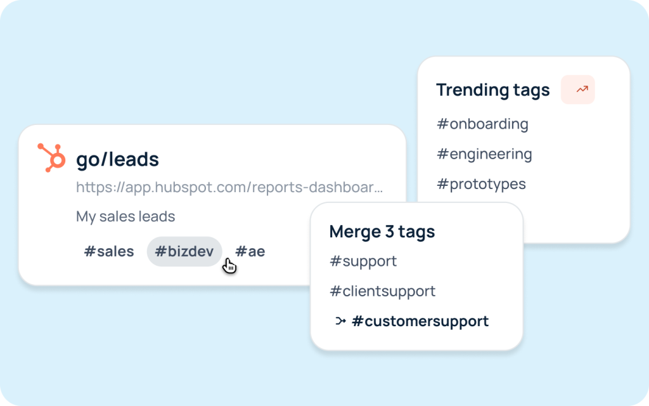The height and width of the screenshot is (406, 649).
Task: Click the merge arrow icon beside #customersupport
Action: 340,322
